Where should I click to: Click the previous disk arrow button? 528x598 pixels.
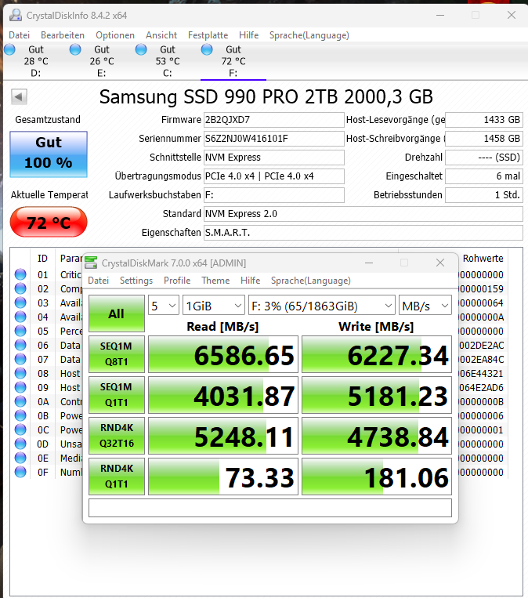tap(19, 96)
